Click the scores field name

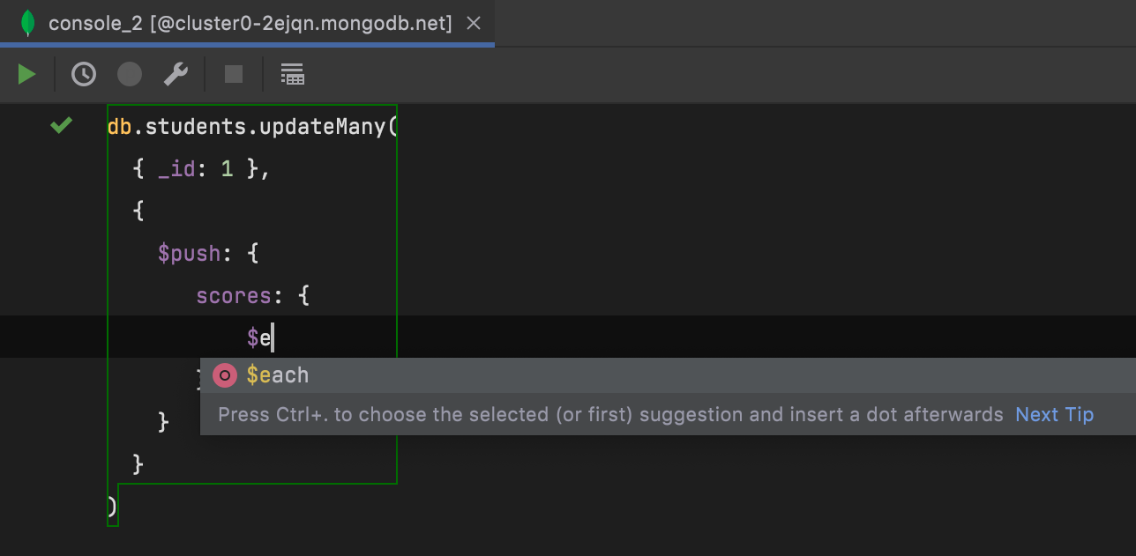coord(234,296)
